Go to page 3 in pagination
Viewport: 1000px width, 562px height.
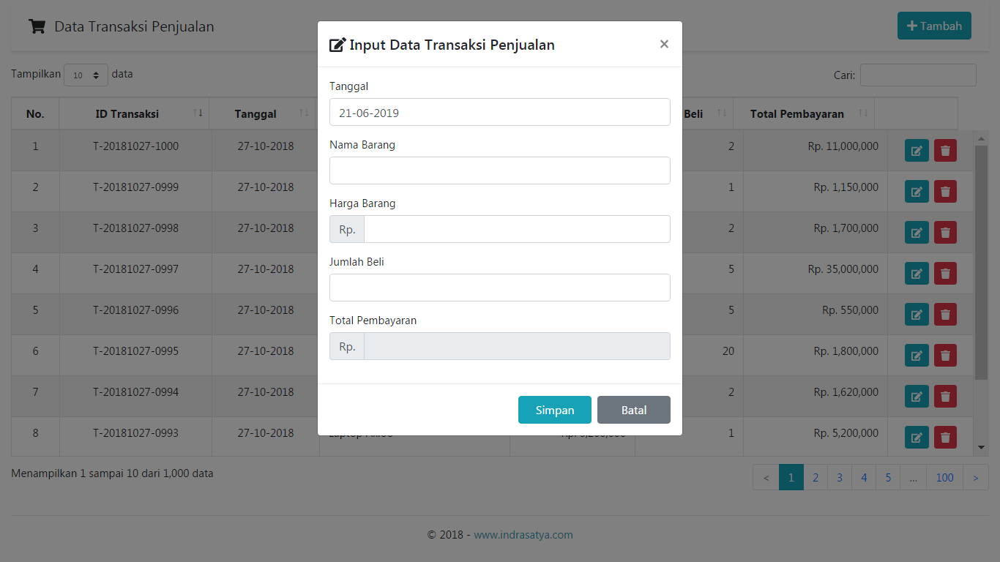(x=840, y=477)
